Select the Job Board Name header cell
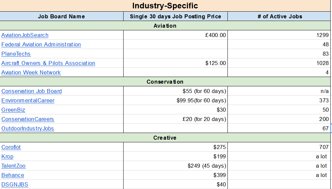 point(61,16)
